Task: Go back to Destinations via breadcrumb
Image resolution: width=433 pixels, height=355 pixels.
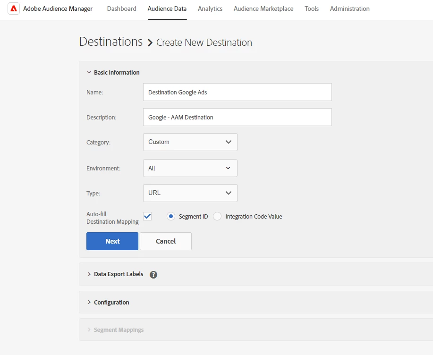Action: tap(111, 42)
